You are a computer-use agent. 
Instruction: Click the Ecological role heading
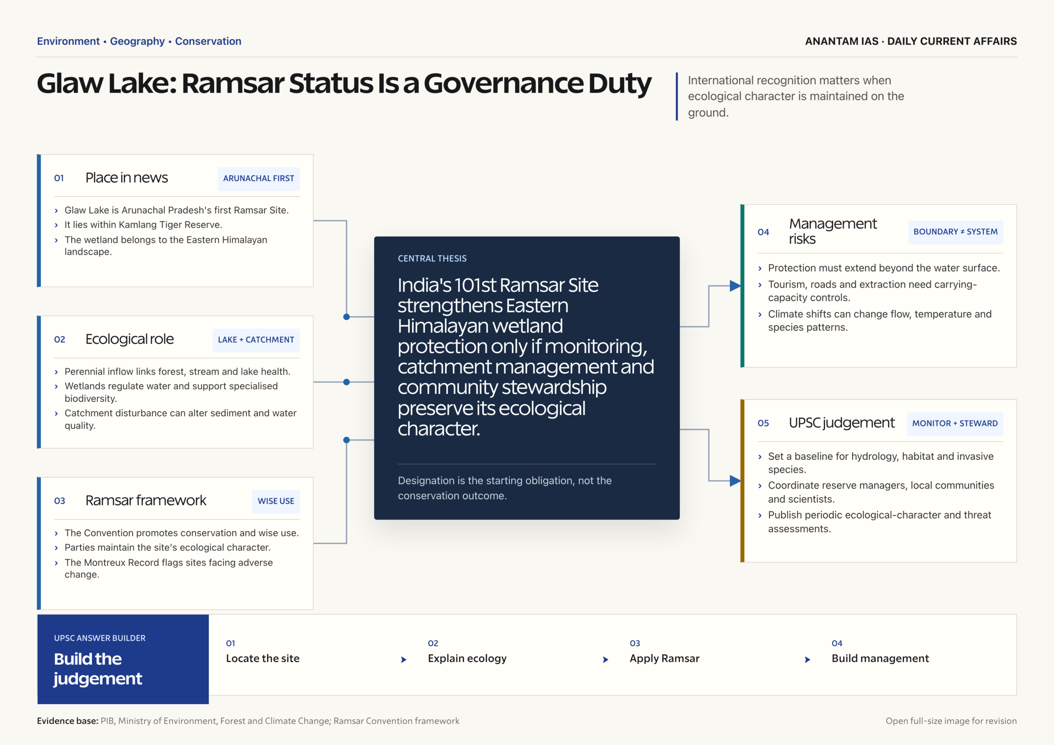click(x=129, y=339)
